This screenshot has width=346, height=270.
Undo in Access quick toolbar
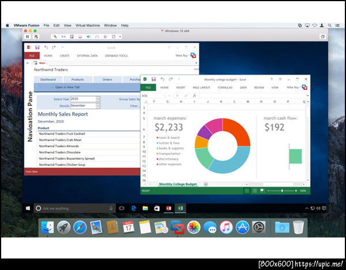click(46, 47)
